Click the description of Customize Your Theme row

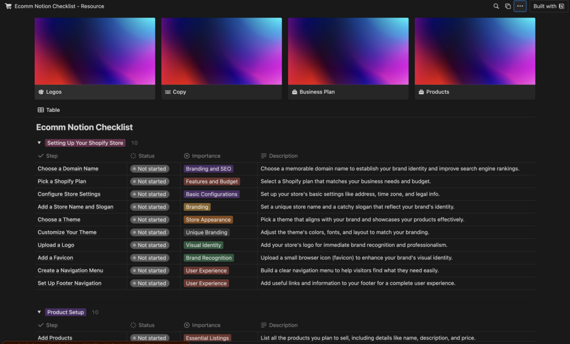(x=345, y=232)
